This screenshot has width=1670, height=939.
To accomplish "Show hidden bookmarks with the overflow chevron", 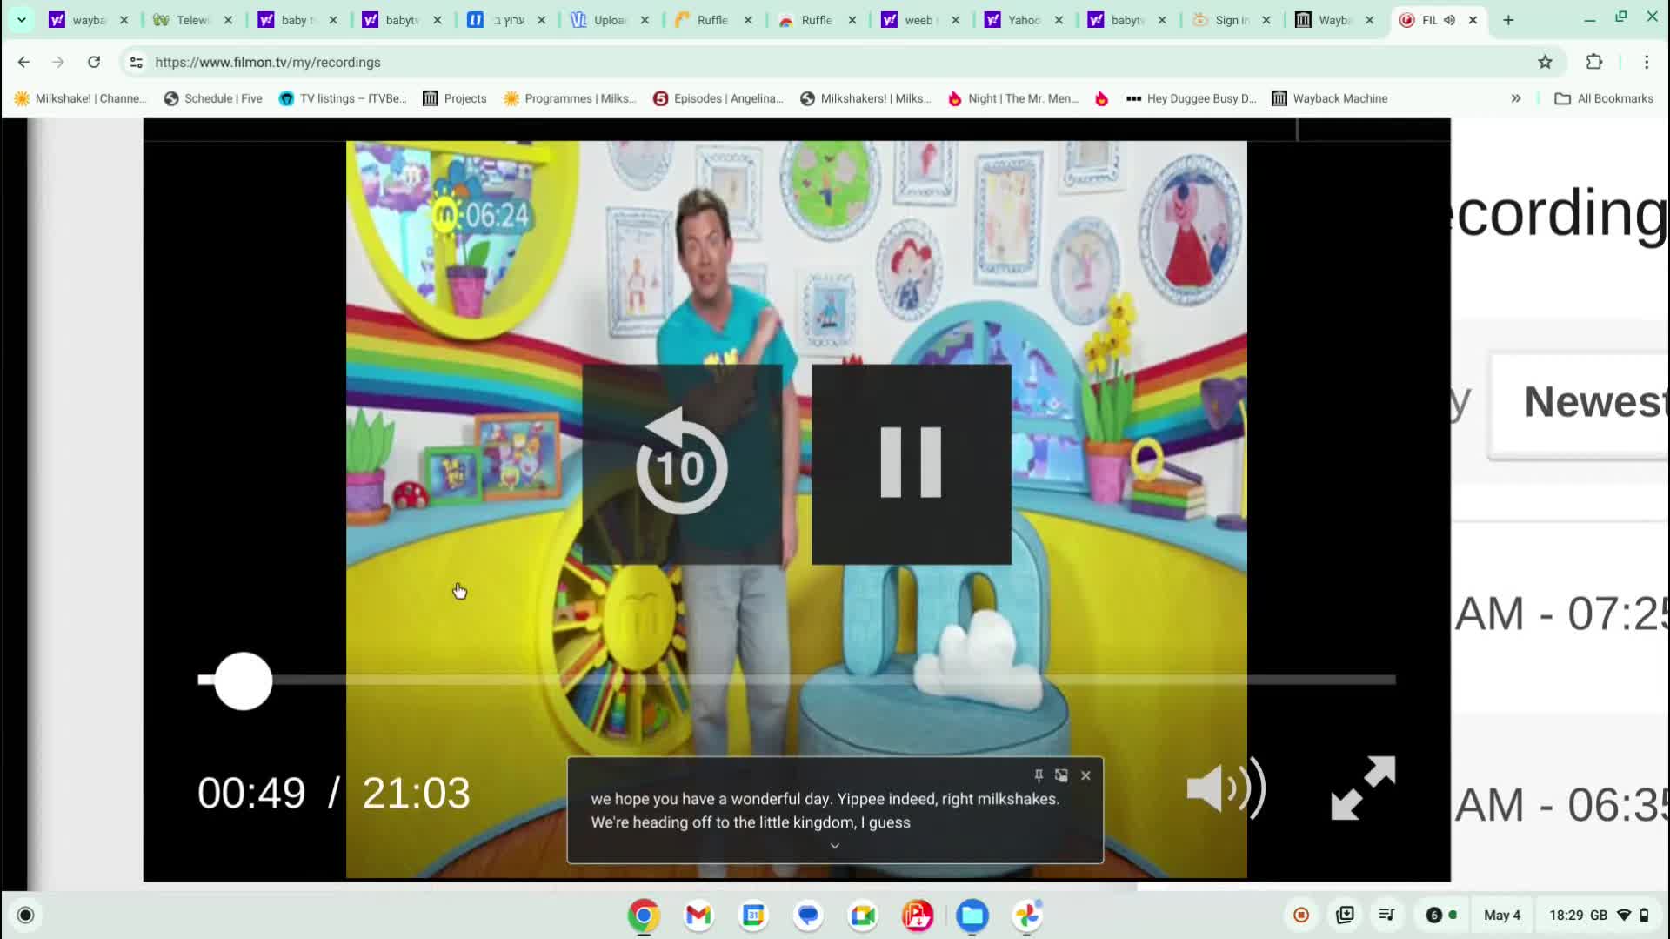I will tap(1515, 98).
